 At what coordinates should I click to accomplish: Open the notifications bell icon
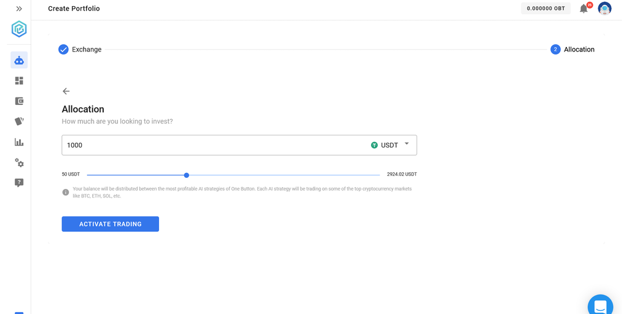click(584, 9)
